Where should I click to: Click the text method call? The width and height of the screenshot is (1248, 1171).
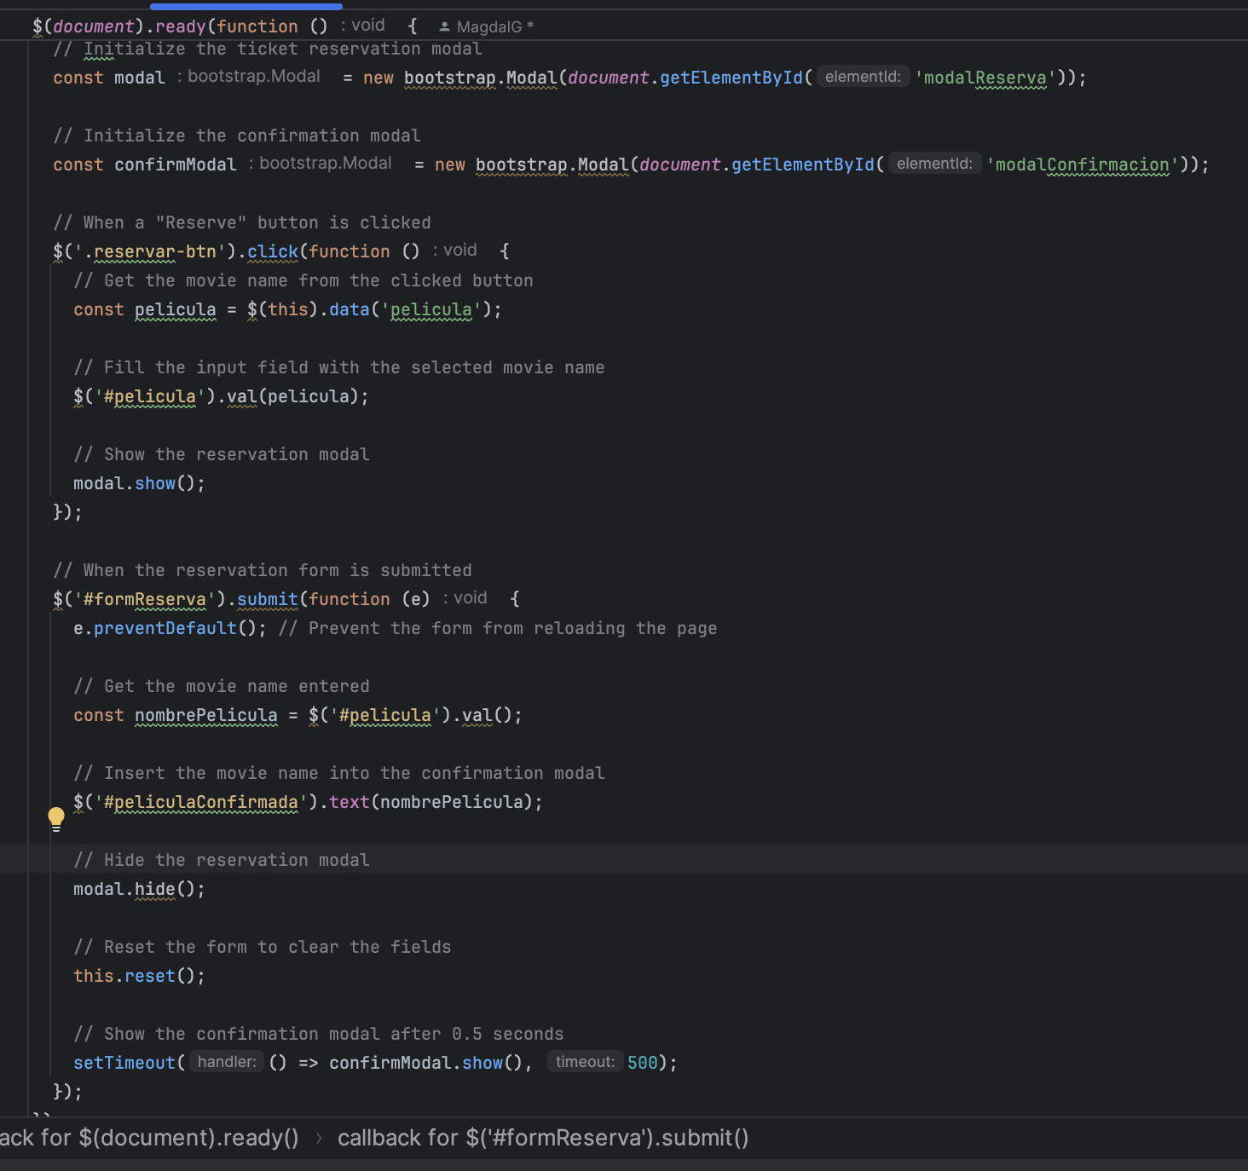[x=350, y=802]
